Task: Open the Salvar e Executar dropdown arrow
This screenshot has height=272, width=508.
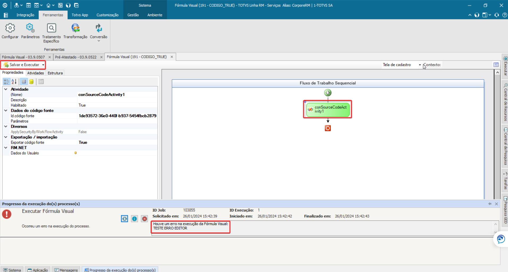Action: point(43,65)
